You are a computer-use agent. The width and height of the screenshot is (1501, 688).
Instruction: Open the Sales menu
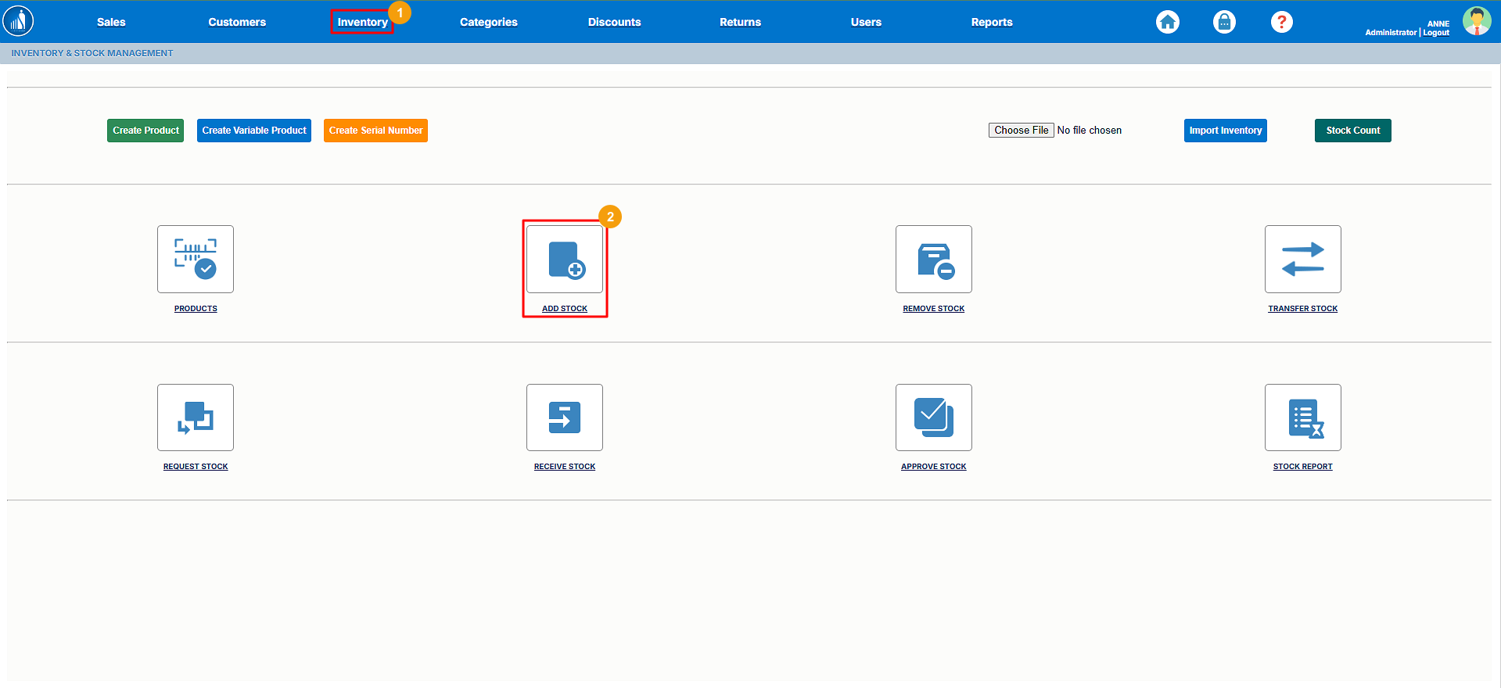point(111,22)
